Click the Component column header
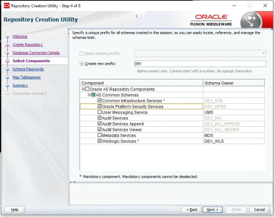Viewport: 275px width, 217px height. (x=141, y=83)
